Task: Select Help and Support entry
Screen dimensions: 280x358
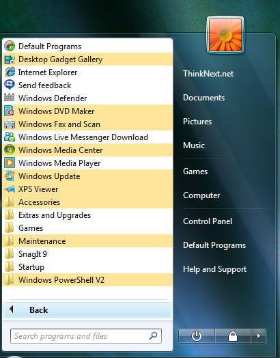Action: pos(214,269)
